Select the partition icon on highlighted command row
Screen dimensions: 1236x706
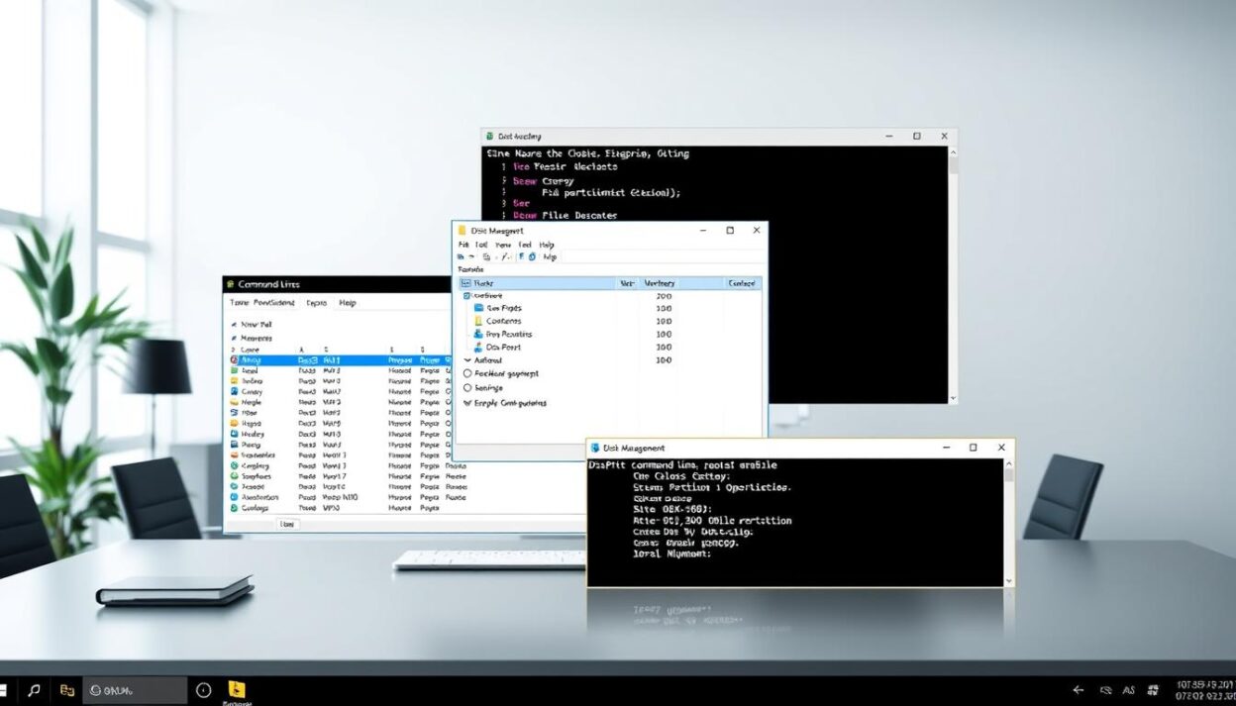pyautogui.click(x=232, y=360)
